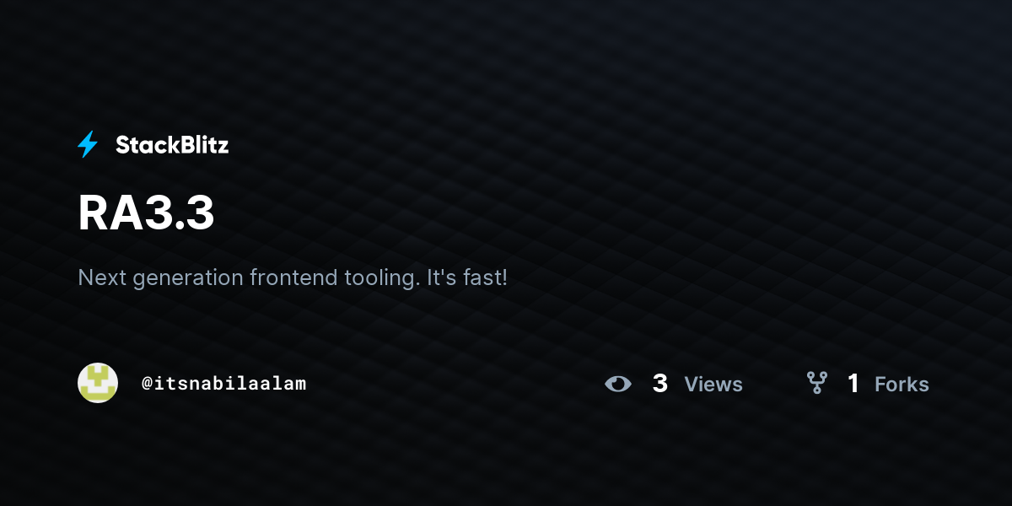The height and width of the screenshot is (506, 1012).
Task: Click the eye icon beside Views
Action: pos(618,384)
